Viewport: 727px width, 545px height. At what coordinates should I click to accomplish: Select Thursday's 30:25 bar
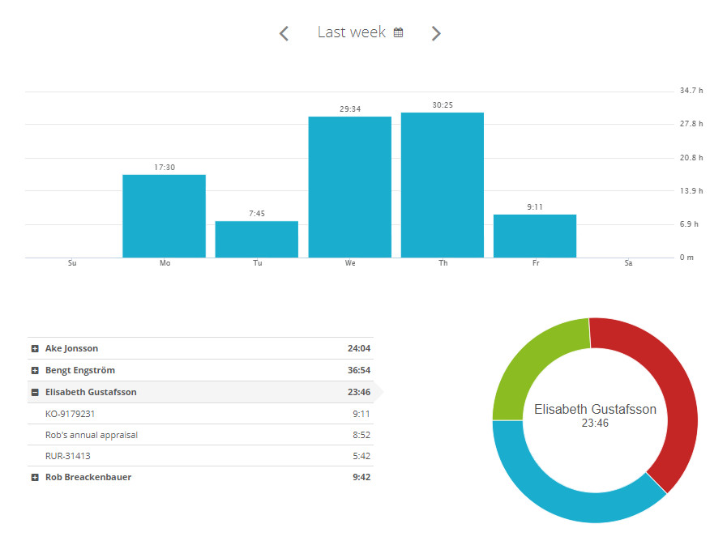tap(443, 182)
